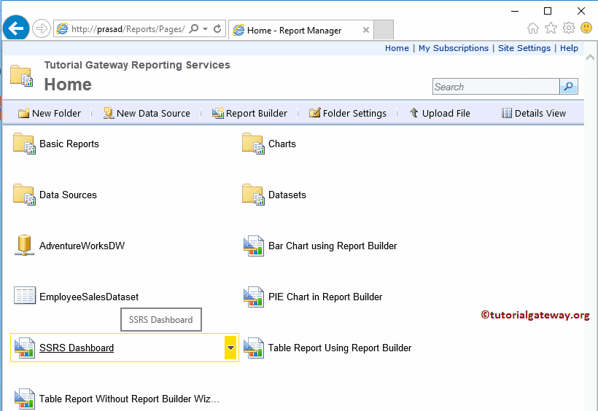Click the Report Manager folder logo icon

click(21, 76)
